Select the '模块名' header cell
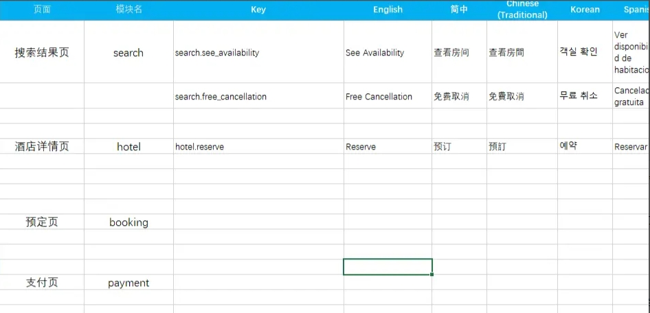 (128, 10)
